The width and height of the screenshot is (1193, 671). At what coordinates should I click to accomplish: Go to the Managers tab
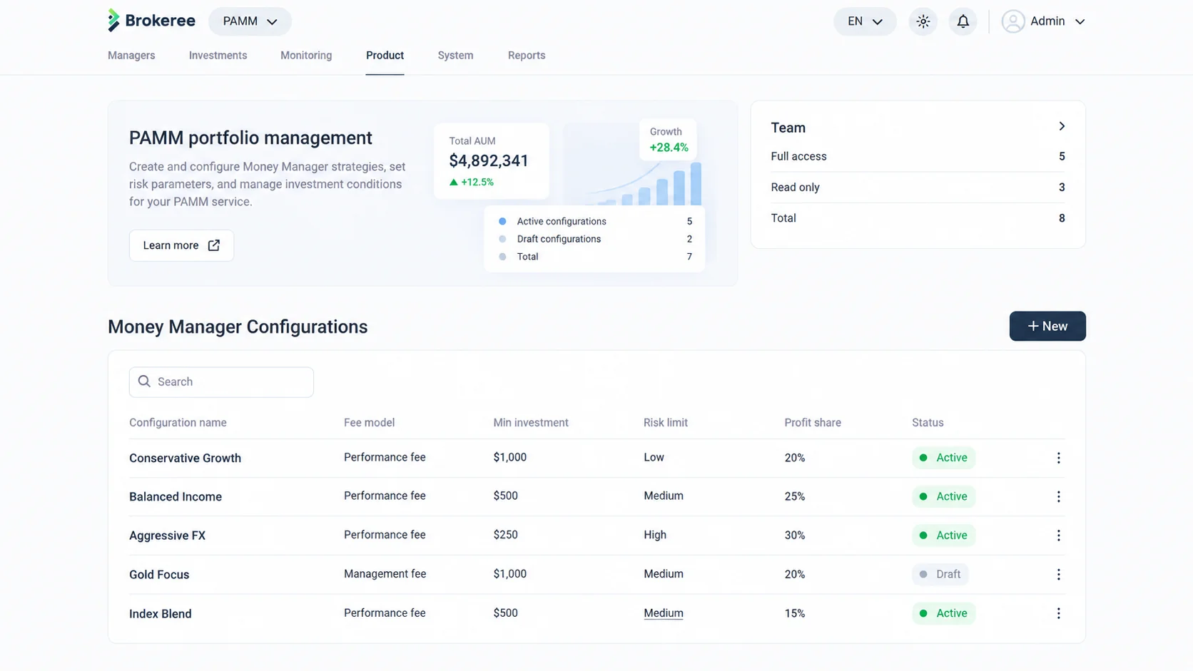[131, 56]
